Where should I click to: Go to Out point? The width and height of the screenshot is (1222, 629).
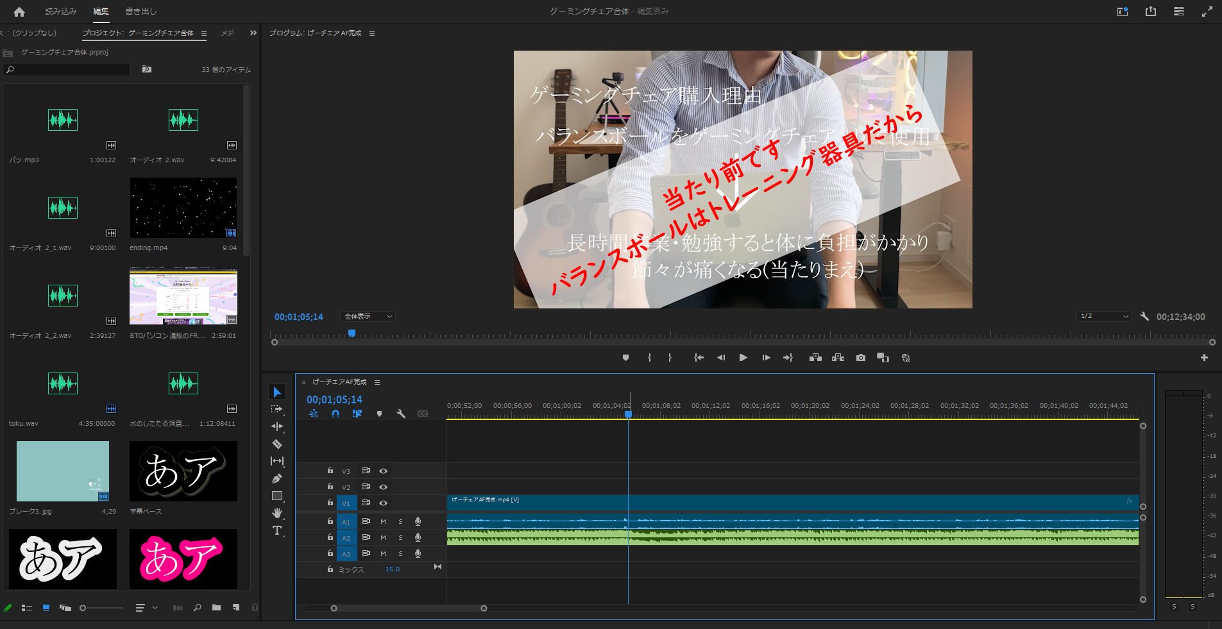[788, 358]
